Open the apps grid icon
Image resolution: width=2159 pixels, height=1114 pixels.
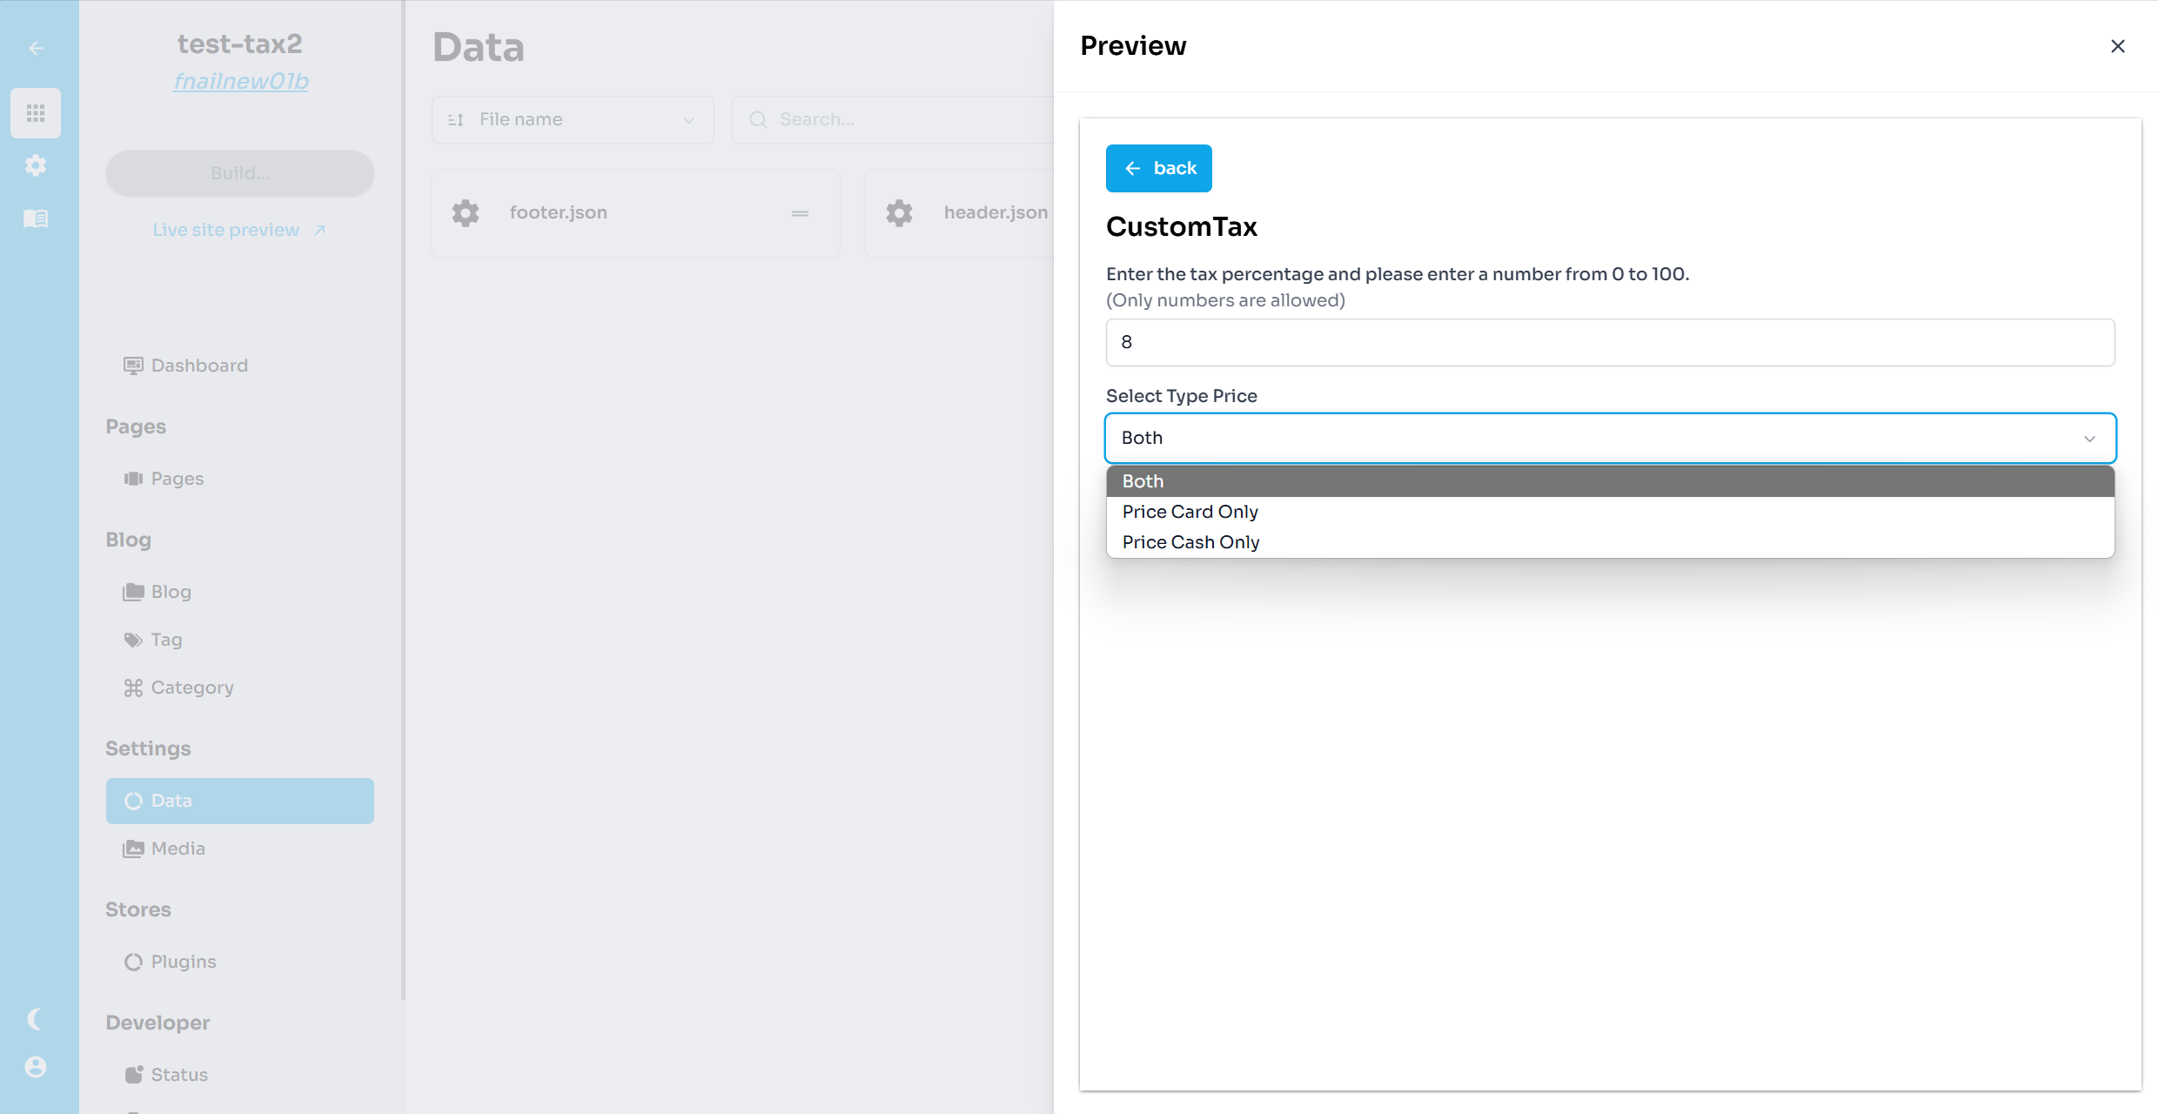[36, 113]
